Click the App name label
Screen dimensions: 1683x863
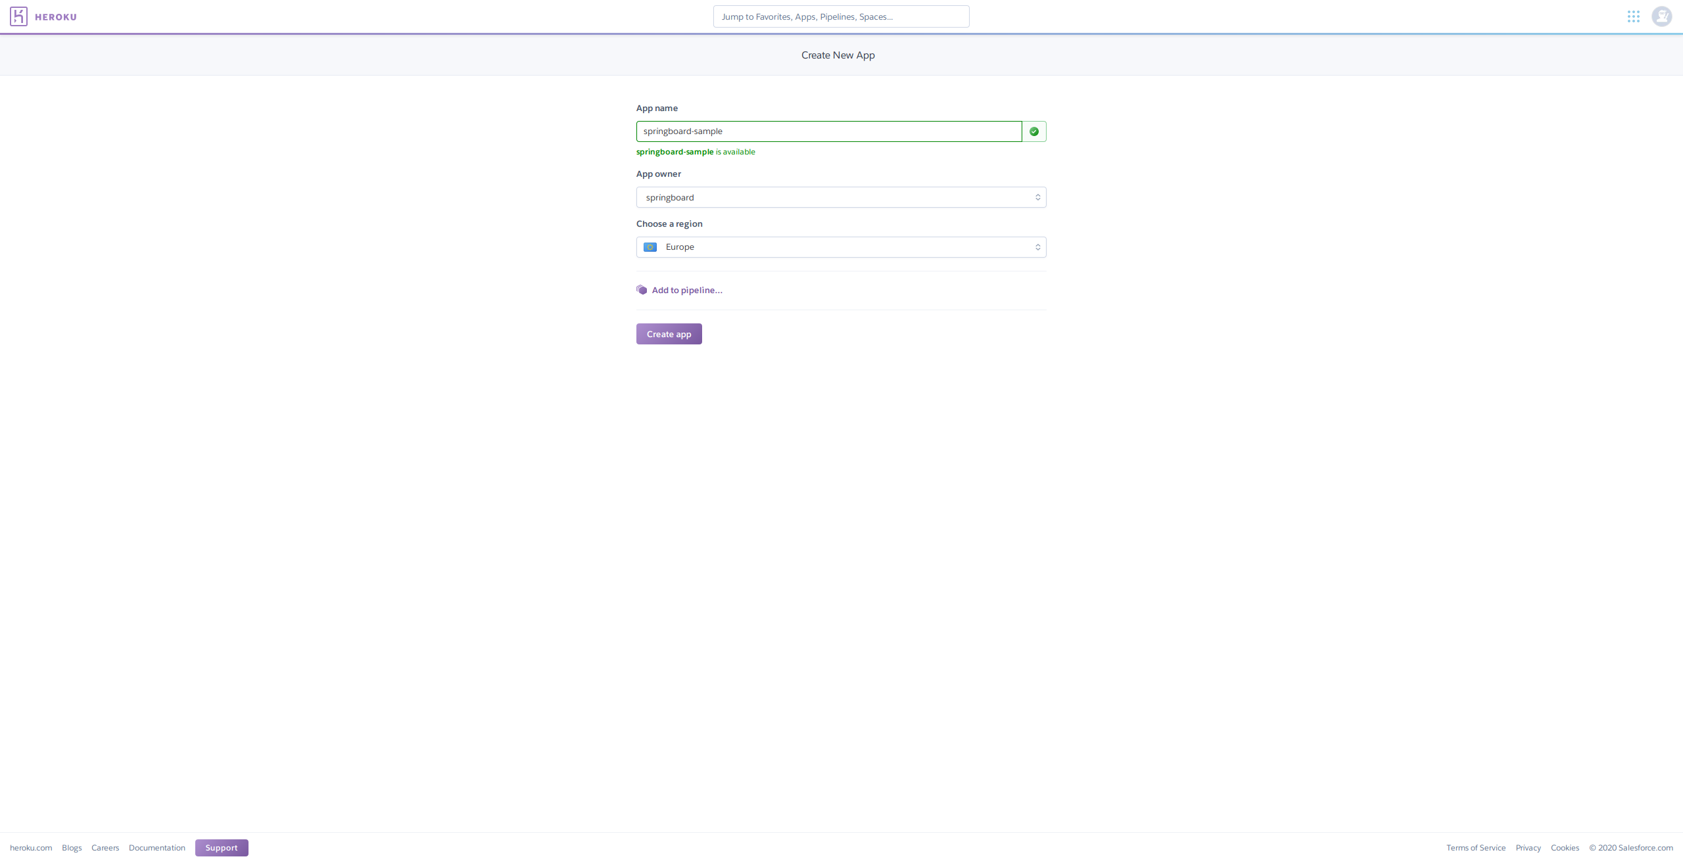[657, 108]
